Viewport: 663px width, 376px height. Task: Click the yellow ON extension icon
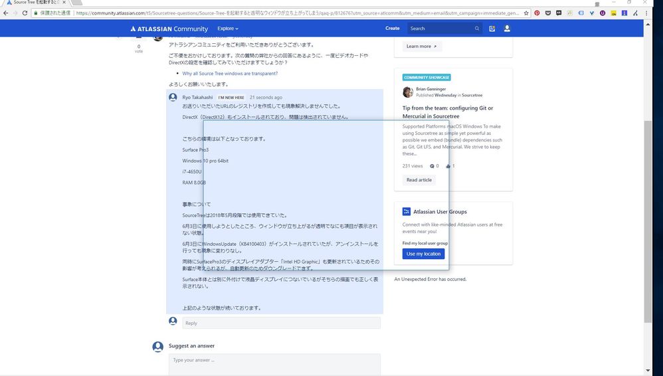click(x=614, y=13)
